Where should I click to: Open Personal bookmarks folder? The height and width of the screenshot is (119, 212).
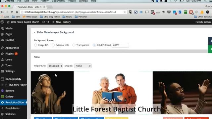point(81,17)
